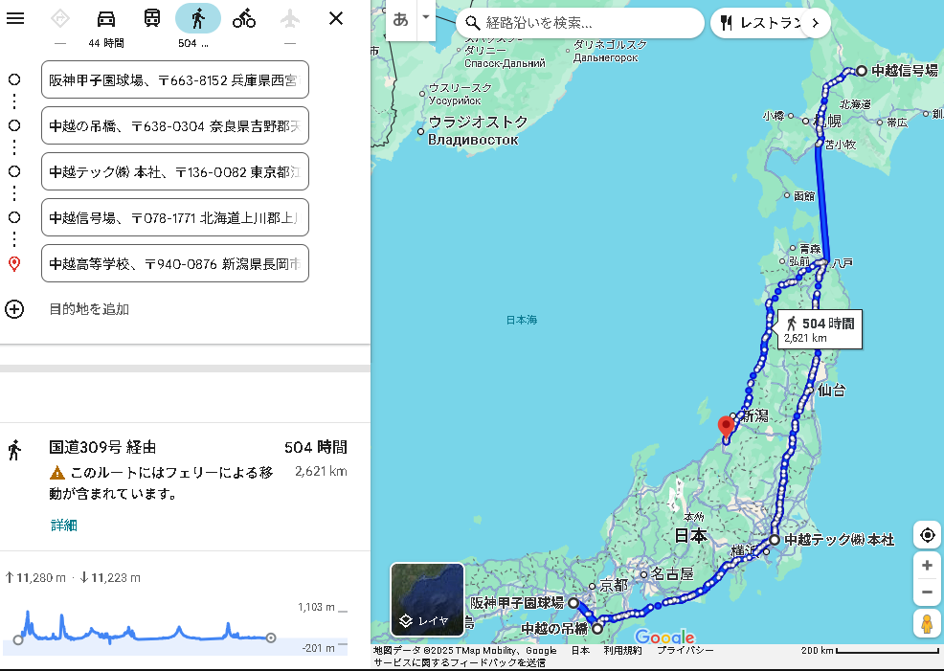Click the 名古屋 city label on map
The image size is (944, 671).
672,574
